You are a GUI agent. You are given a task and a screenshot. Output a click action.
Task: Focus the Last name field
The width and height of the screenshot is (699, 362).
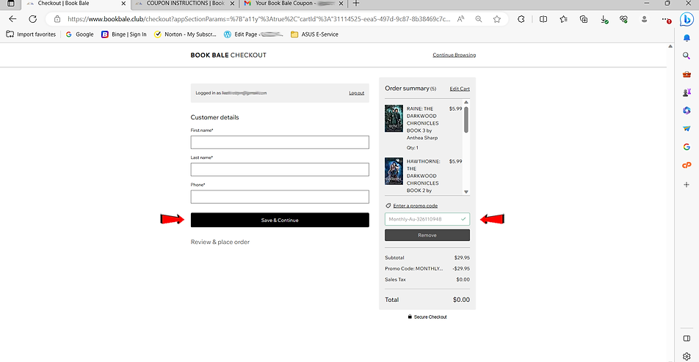click(x=280, y=169)
